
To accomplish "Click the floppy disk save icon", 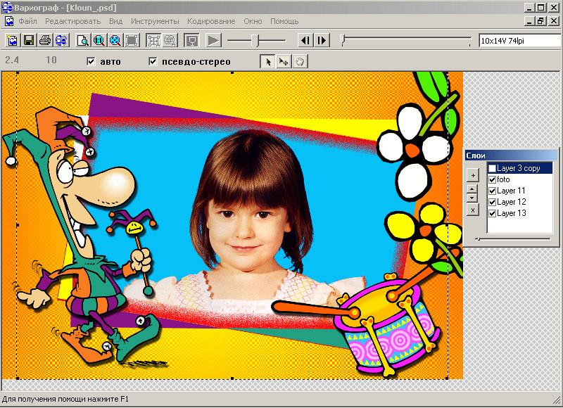I will (29, 40).
